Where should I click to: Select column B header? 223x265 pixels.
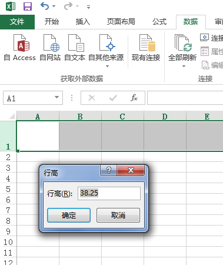80,117
